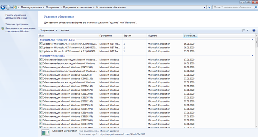
Task: Collapse the Microsoft Windows (187) group arrow
Action: [253, 56]
